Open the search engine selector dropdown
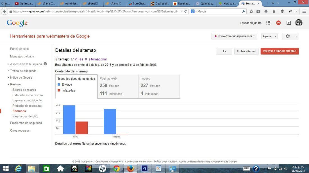This screenshot has height=173, width=309. point(194,11)
